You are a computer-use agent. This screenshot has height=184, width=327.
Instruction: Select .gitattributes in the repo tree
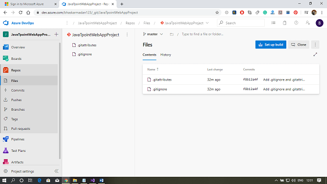(84, 45)
